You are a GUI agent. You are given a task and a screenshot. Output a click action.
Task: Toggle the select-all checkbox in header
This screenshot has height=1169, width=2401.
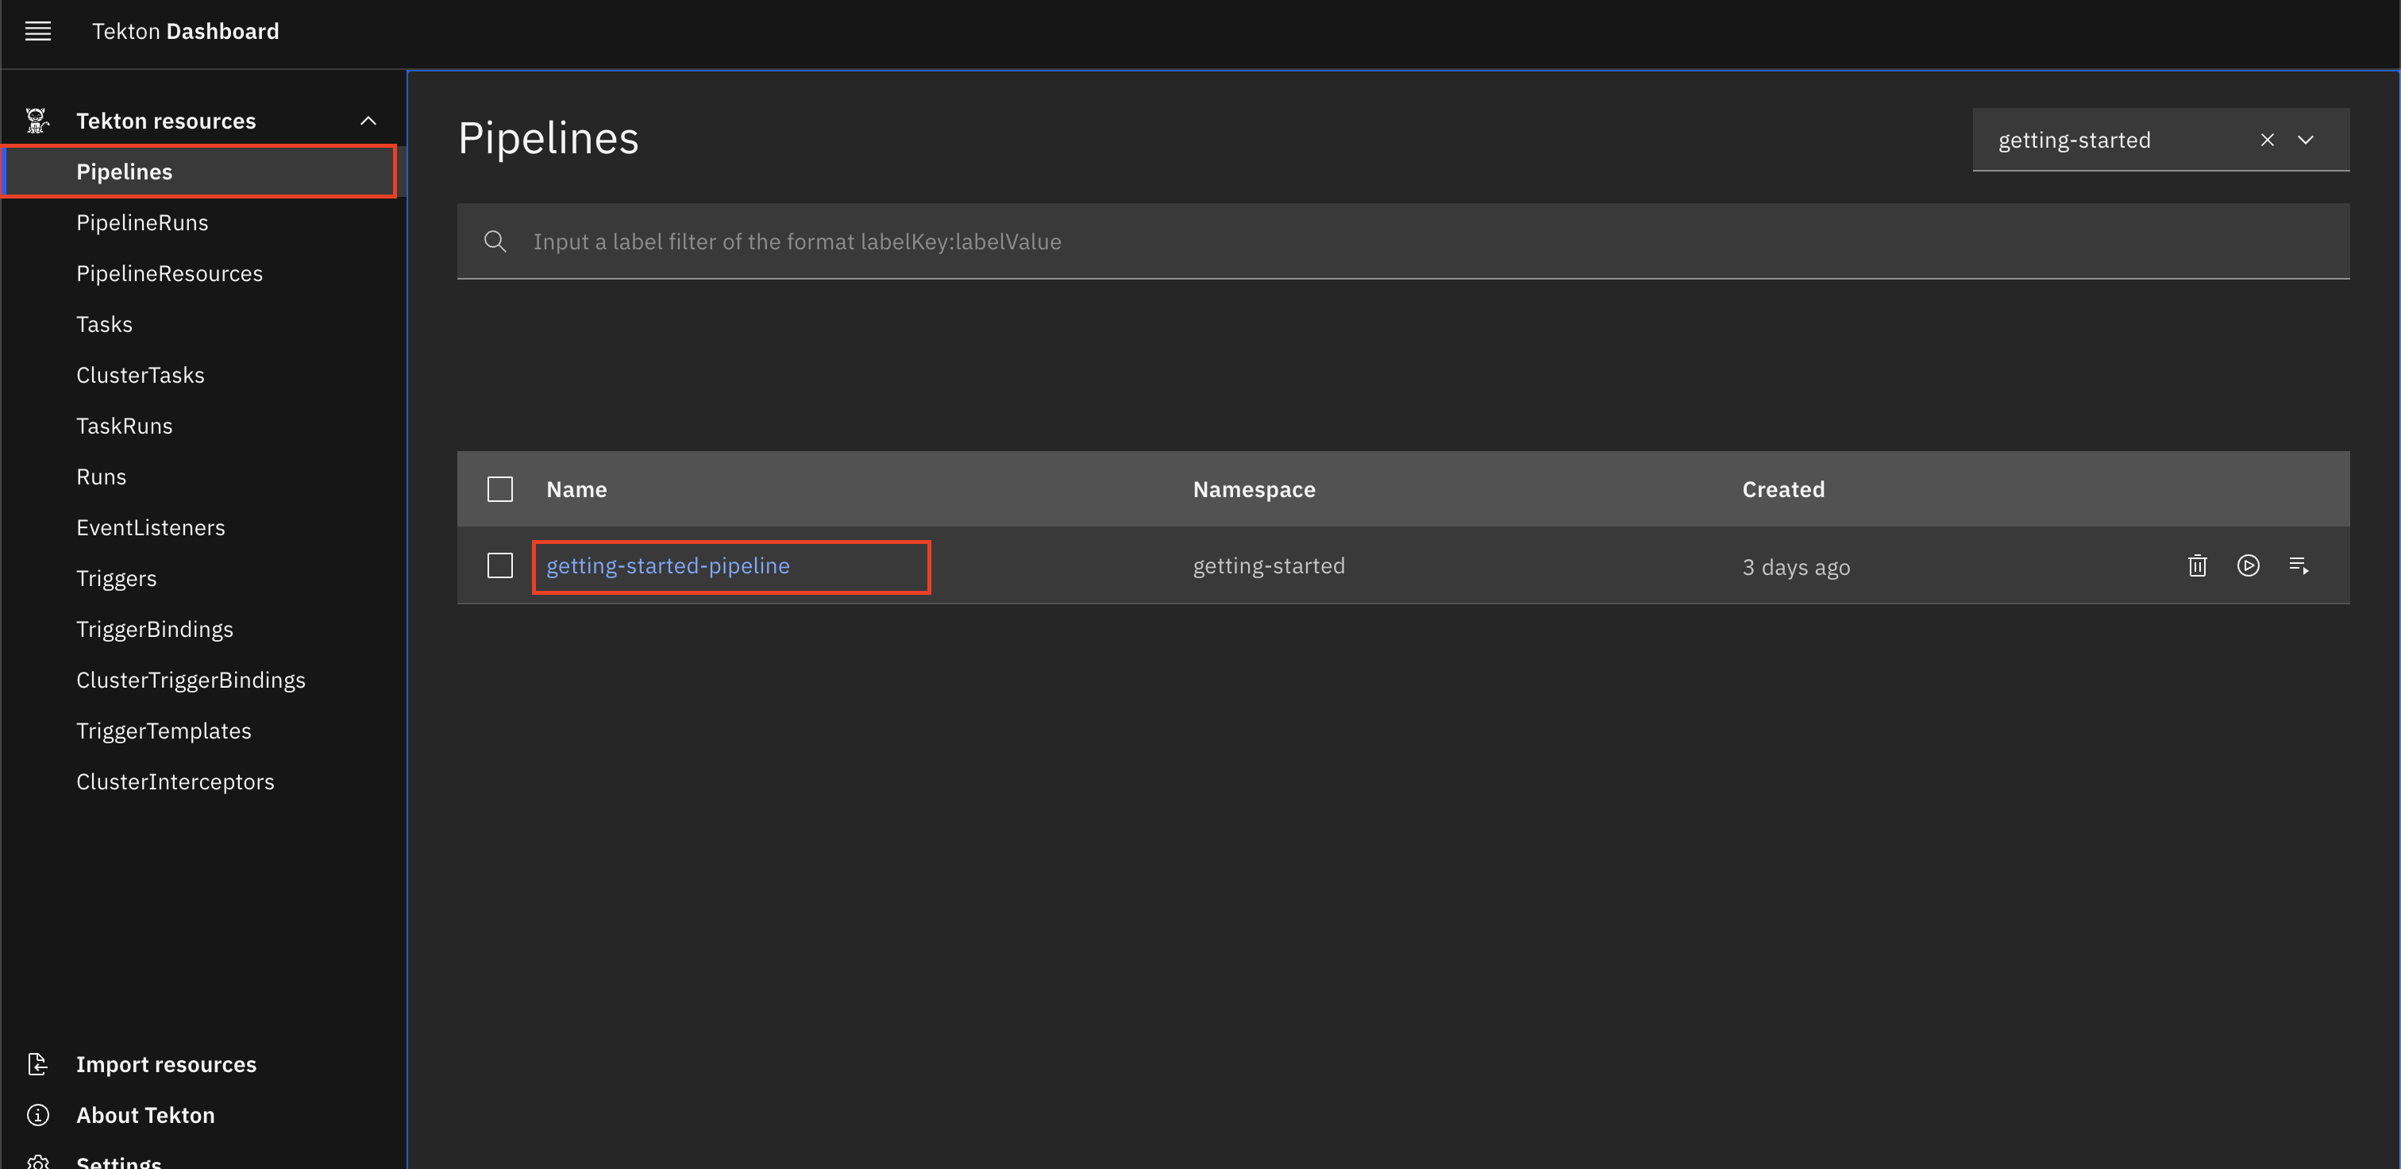[x=500, y=489]
